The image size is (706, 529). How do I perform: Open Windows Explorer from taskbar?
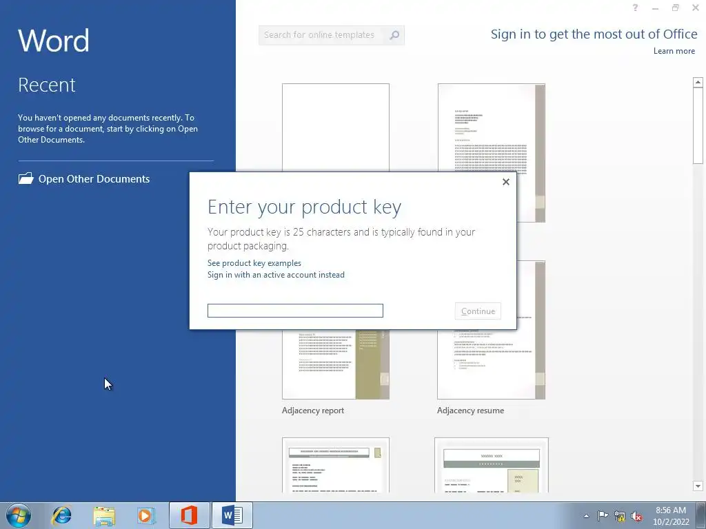click(104, 515)
